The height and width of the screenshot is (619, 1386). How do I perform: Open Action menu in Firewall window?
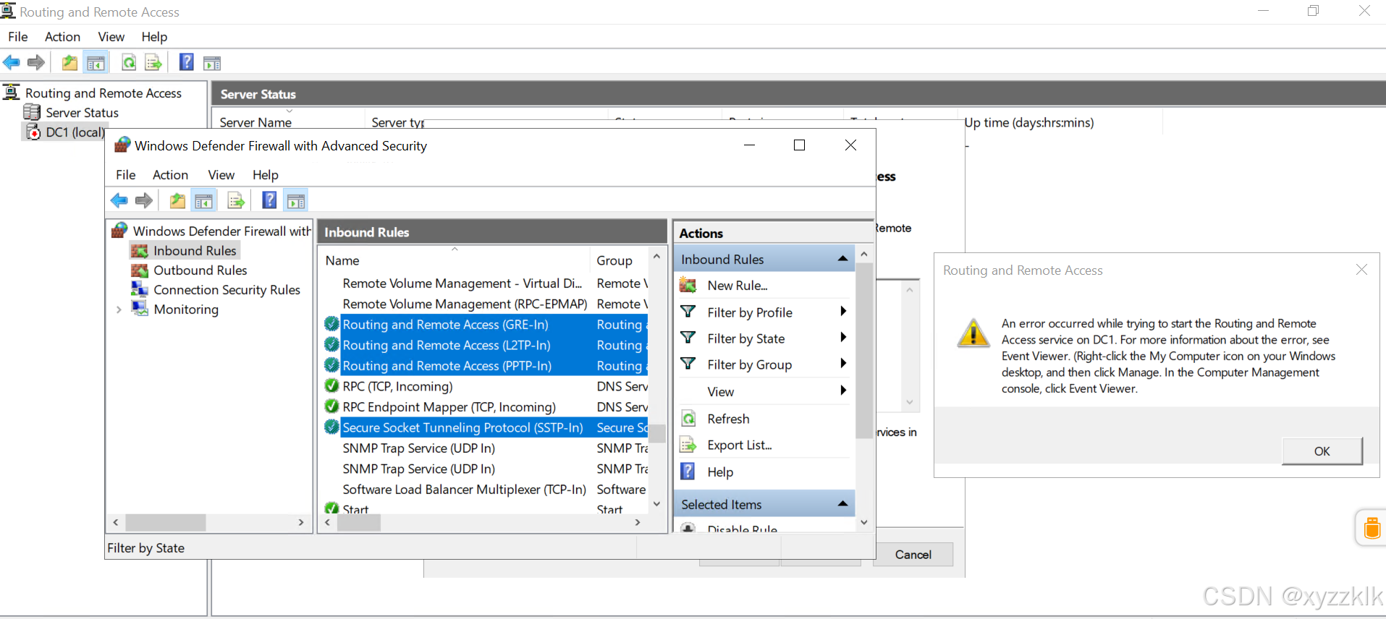click(x=170, y=175)
